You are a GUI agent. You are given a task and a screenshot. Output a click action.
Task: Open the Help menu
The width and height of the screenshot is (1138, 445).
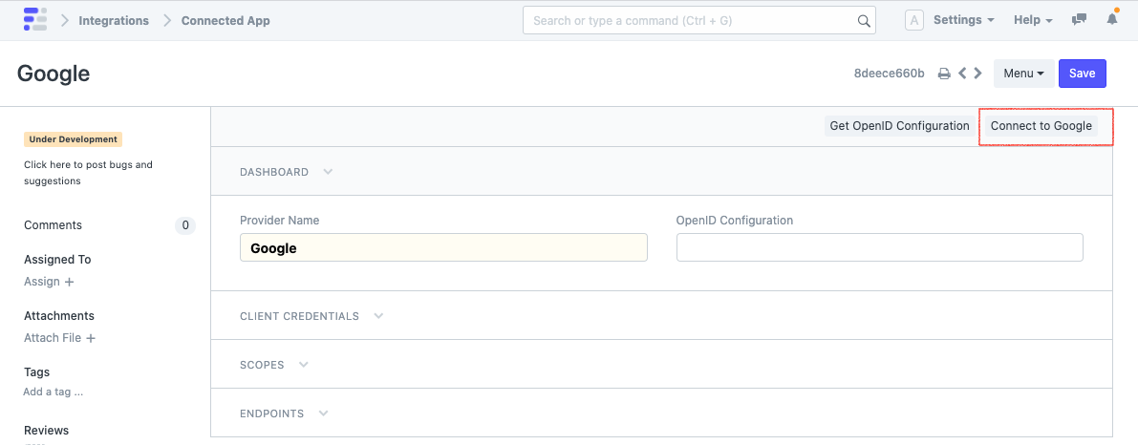point(1032,20)
